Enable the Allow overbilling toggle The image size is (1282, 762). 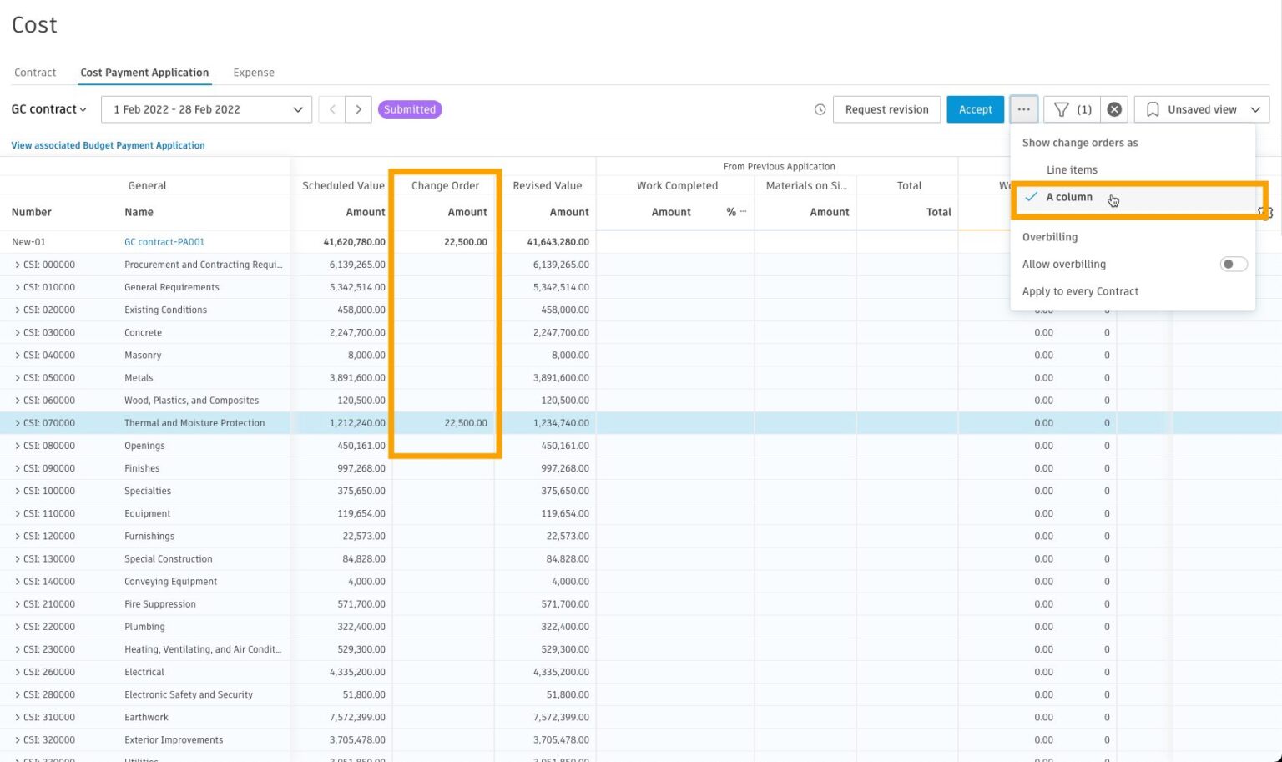pos(1233,264)
